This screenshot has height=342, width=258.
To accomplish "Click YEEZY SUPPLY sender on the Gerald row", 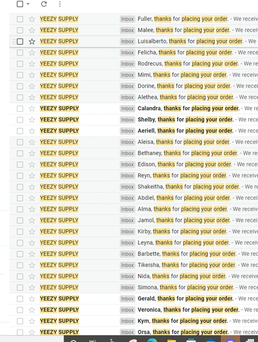I will click(x=59, y=299).
